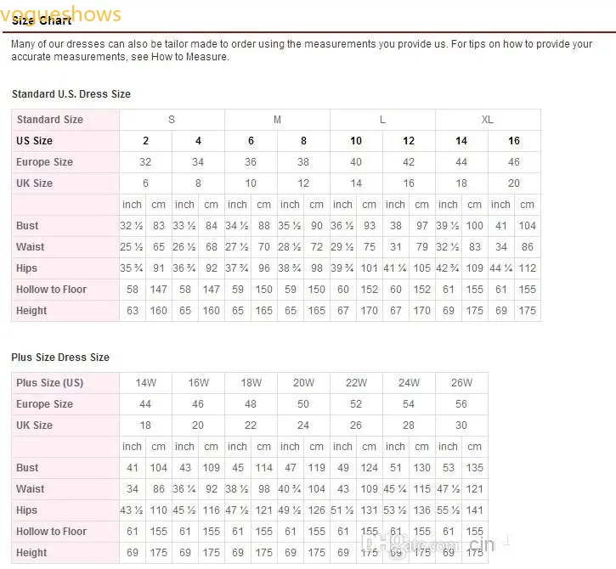
Task: Select US Size 16 cell
Action: [514, 141]
